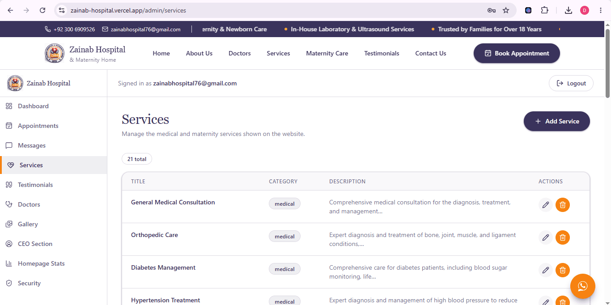This screenshot has width=611, height=305.
Task: Open Contact Us in top navigation
Action: [431, 53]
